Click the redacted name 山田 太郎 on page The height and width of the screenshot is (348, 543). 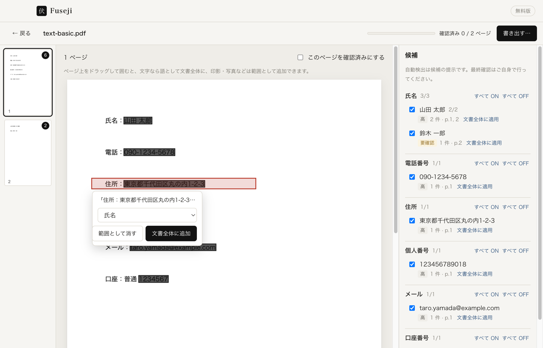click(x=138, y=121)
